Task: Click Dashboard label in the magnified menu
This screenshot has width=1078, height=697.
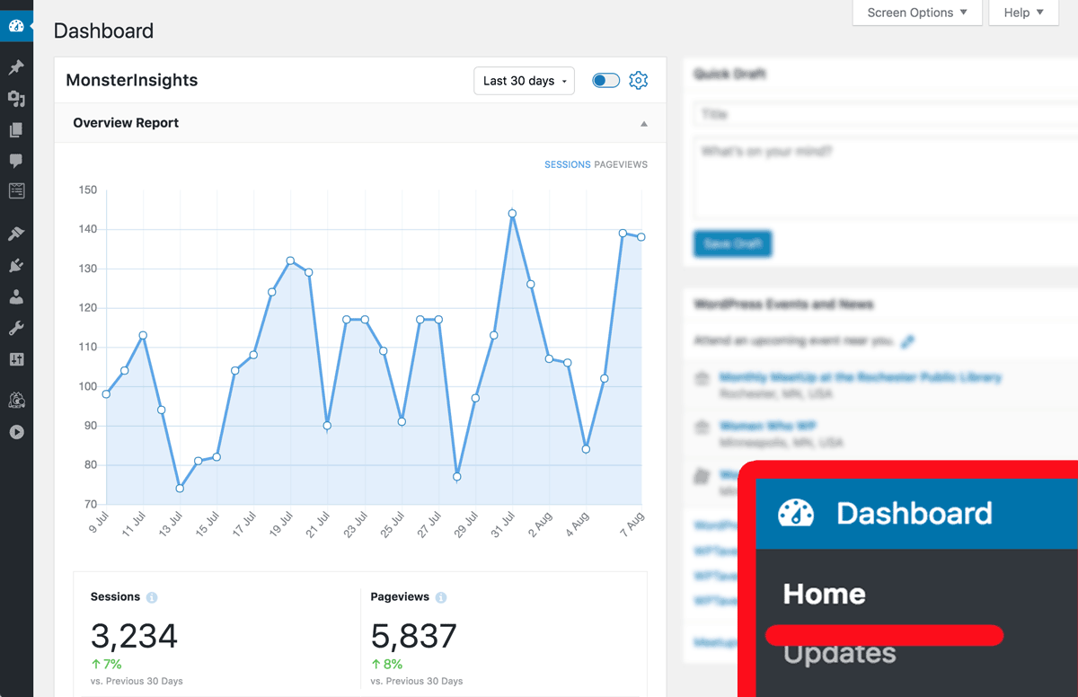Action: coord(915,513)
